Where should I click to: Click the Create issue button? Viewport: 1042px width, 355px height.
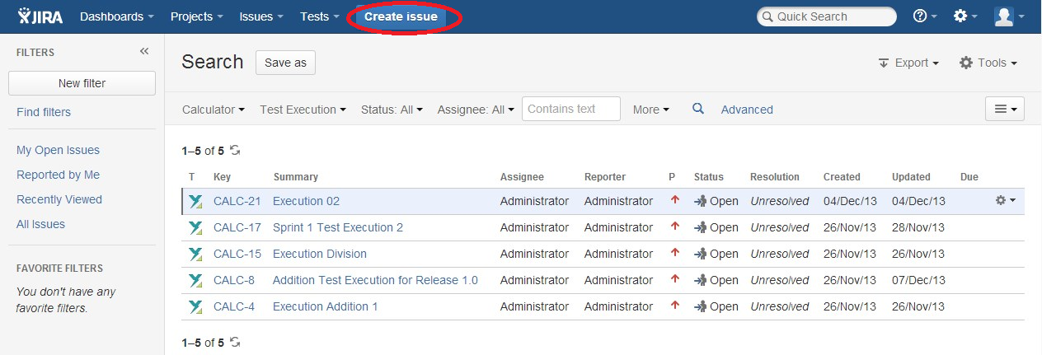[x=401, y=16]
